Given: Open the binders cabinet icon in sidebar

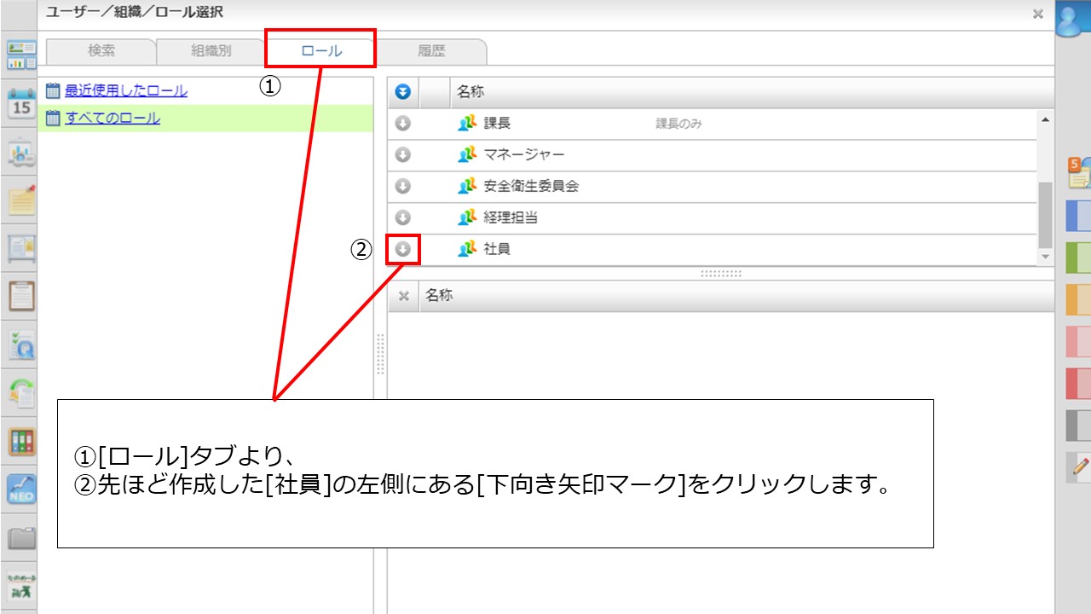Looking at the screenshot, I should [x=21, y=441].
